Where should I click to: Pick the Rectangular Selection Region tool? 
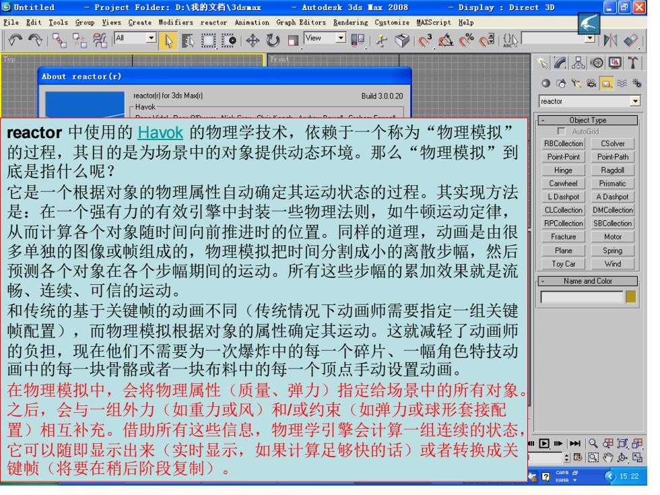coord(208,41)
